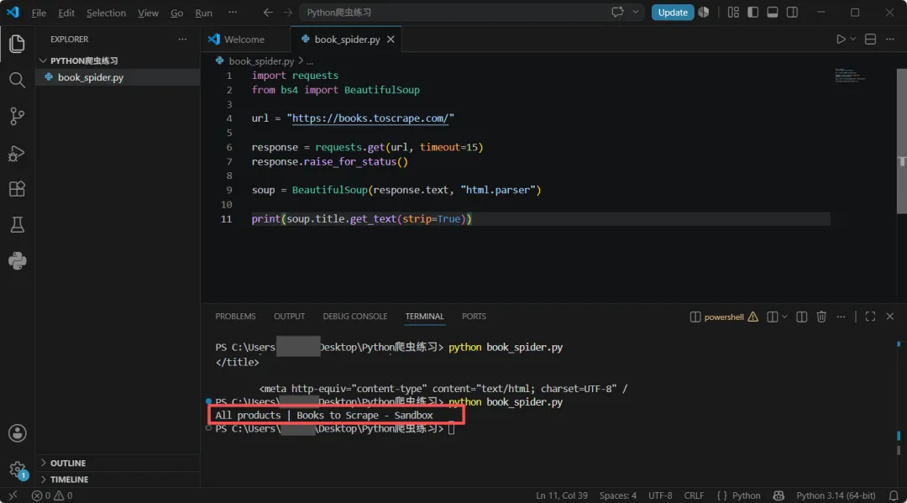Split the editor with the layout icon

click(x=870, y=39)
